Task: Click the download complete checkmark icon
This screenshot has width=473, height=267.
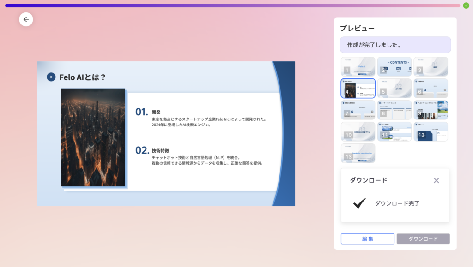Action: (x=359, y=203)
